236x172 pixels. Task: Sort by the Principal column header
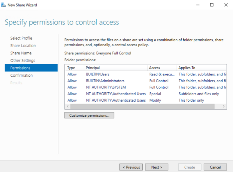[x=115, y=68]
